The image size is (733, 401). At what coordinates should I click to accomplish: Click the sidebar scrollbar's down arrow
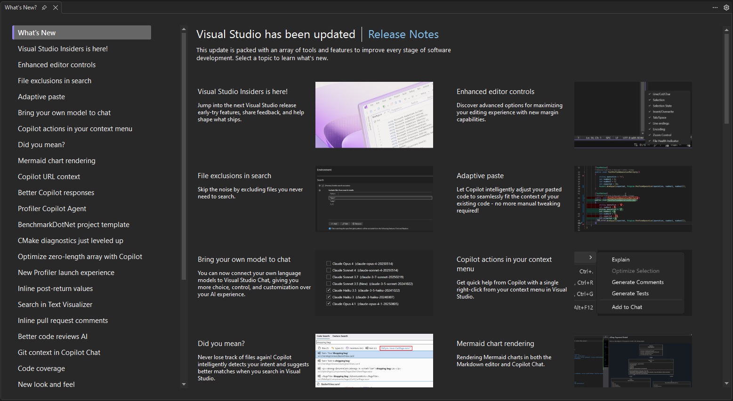pyautogui.click(x=183, y=385)
